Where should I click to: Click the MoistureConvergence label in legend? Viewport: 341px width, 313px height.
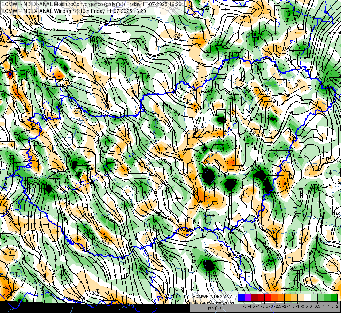pyautogui.click(x=214, y=302)
